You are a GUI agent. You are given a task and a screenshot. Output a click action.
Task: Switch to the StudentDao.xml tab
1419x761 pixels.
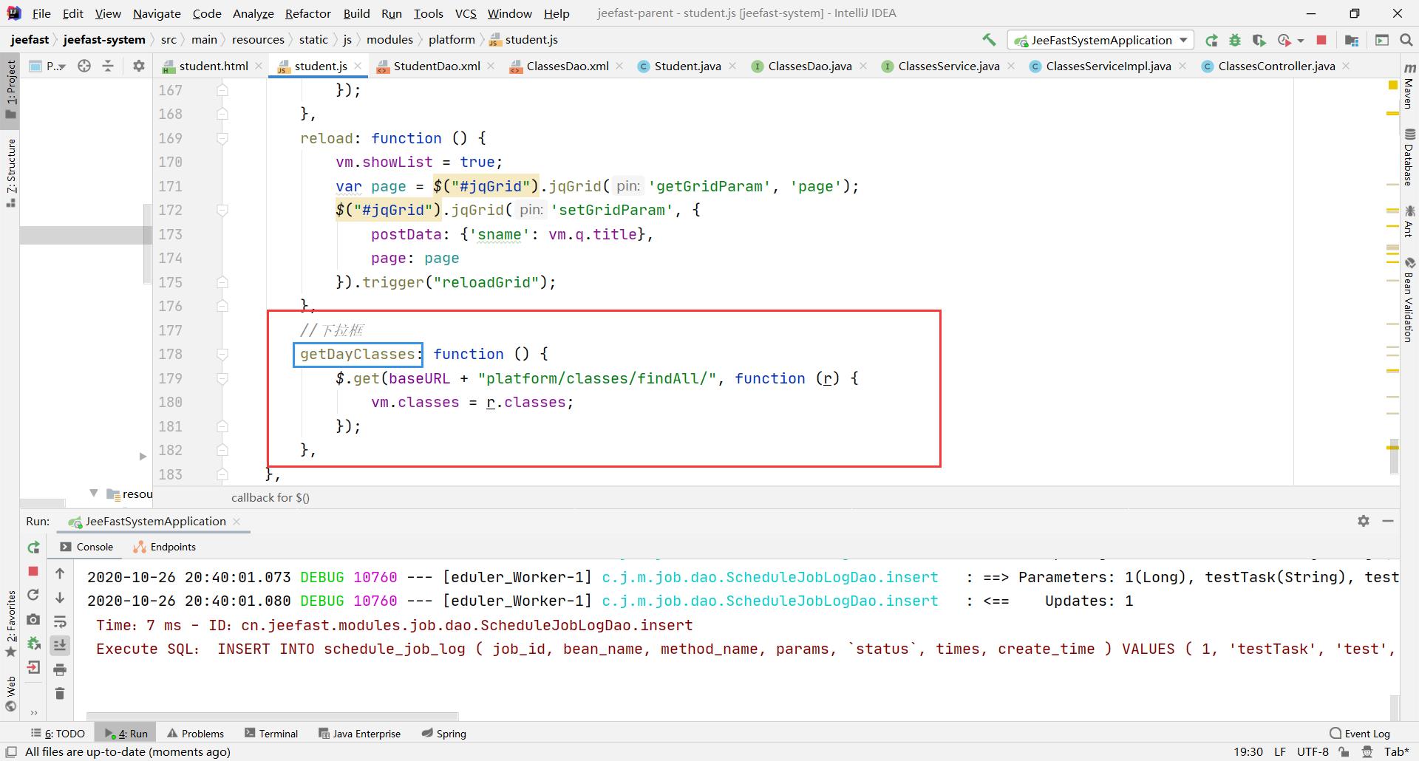436,66
